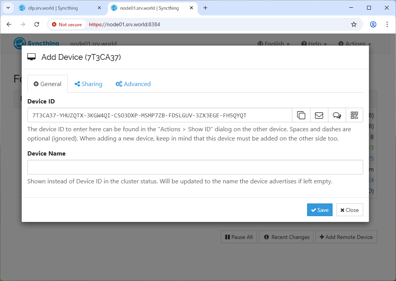
Task: Switch to the Sharing tab
Action: [x=88, y=84]
